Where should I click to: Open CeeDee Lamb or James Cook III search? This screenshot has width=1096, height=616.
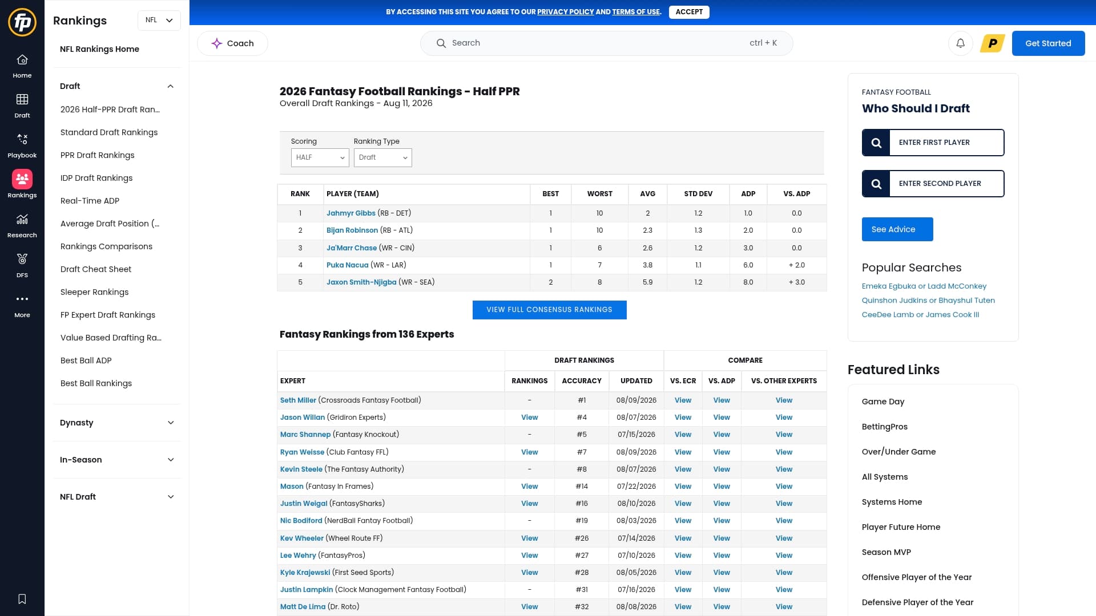coord(920,315)
